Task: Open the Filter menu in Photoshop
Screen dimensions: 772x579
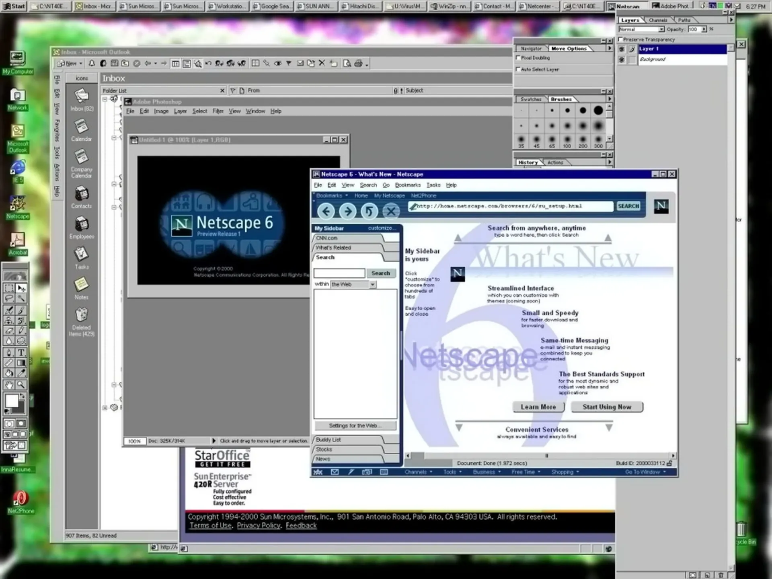Action: click(218, 111)
